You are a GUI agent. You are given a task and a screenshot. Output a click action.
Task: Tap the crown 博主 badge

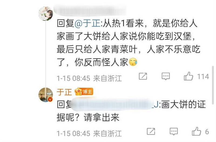[x=84, y=92]
